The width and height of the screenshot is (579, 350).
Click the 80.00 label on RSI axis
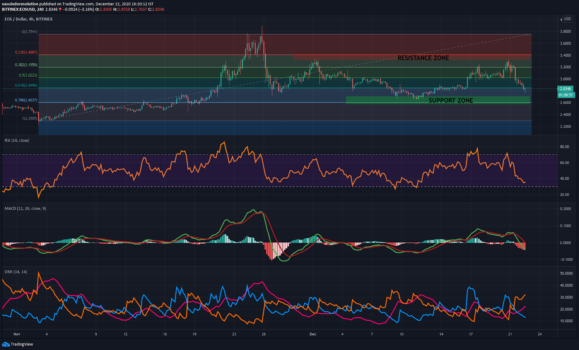(x=565, y=147)
